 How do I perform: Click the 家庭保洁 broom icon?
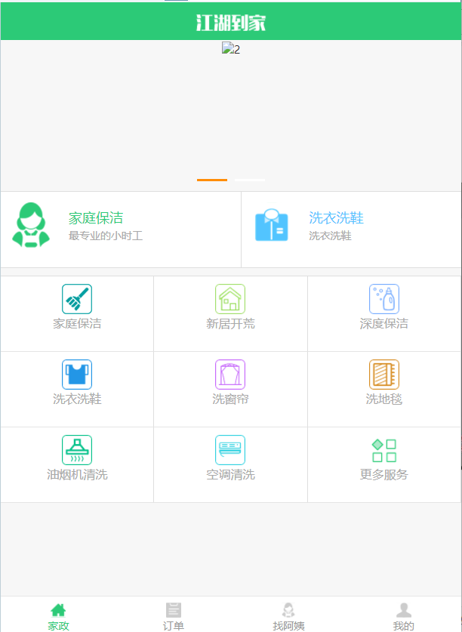tap(77, 299)
